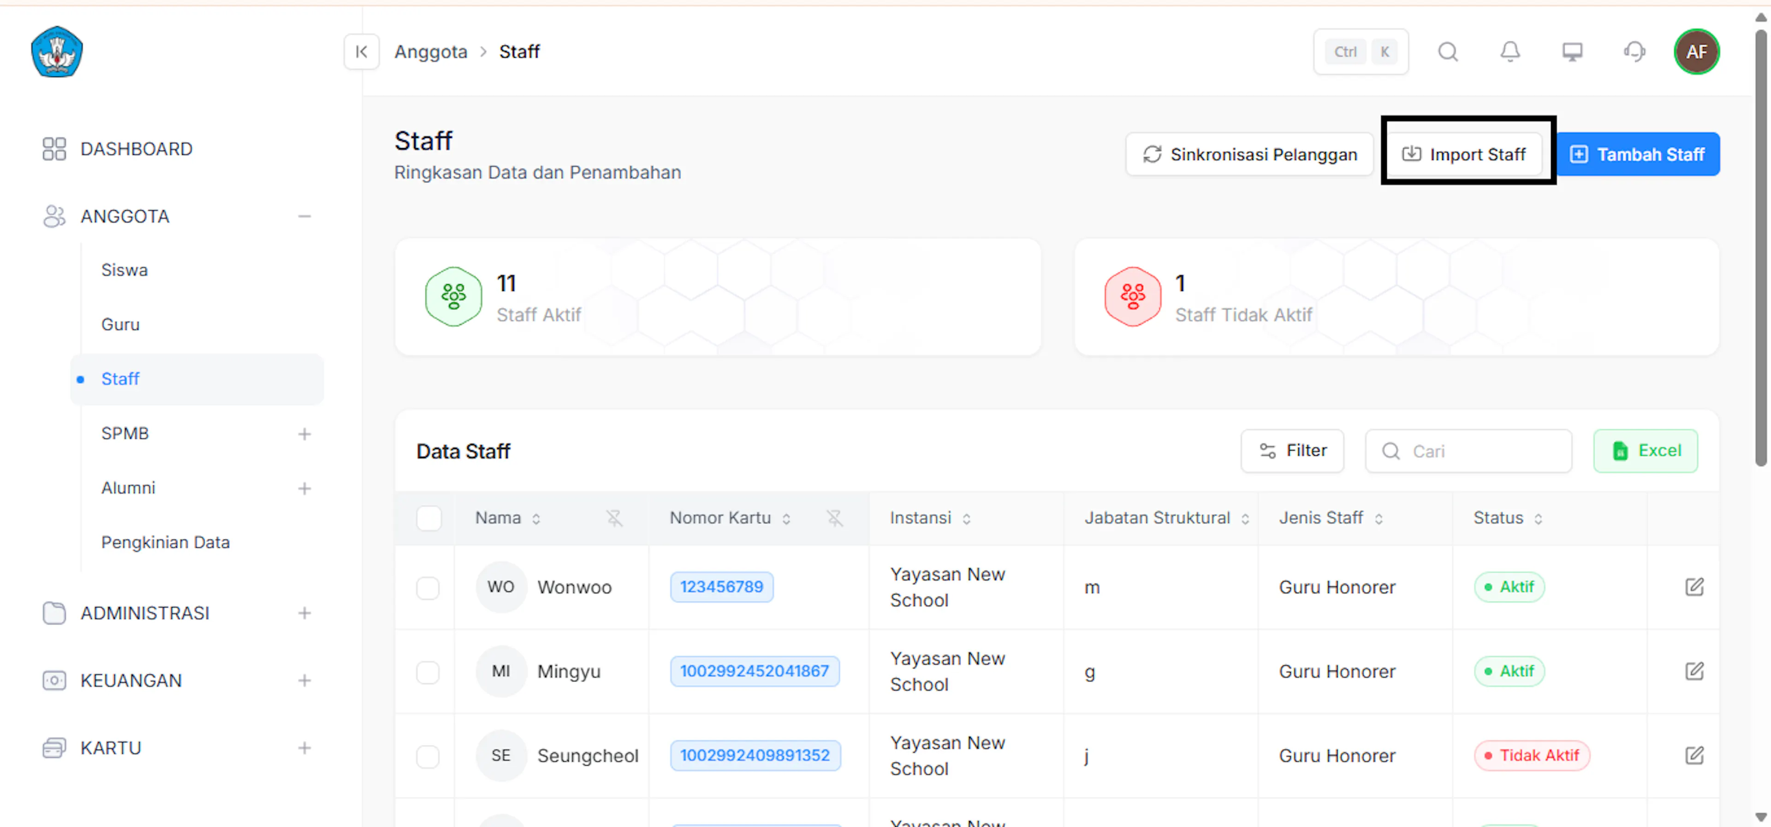Toggle pin on the Nama column
Screen dimensions: 1771x827
tap(614, 518)
